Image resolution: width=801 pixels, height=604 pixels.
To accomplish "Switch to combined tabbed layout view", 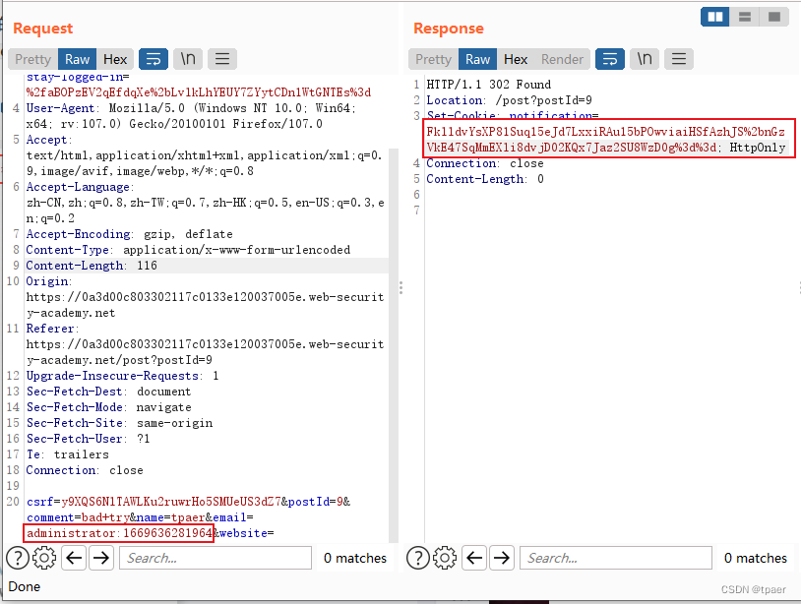I will [x=774, y=17].
